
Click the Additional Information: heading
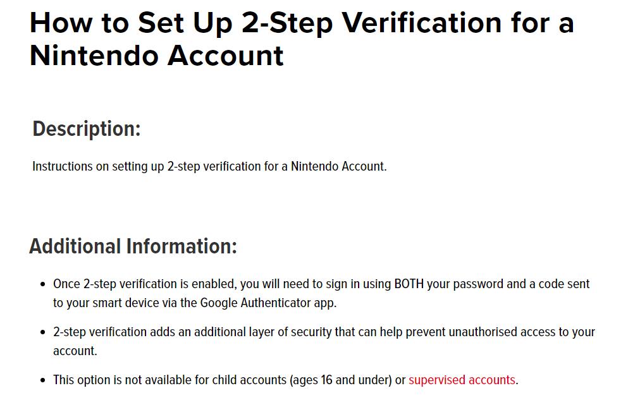(133, 246)
